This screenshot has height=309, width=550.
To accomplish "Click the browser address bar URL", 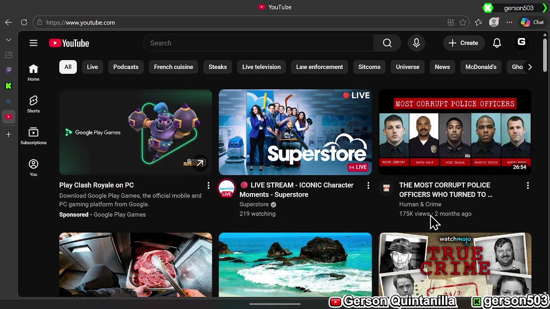I will point(80,22).
